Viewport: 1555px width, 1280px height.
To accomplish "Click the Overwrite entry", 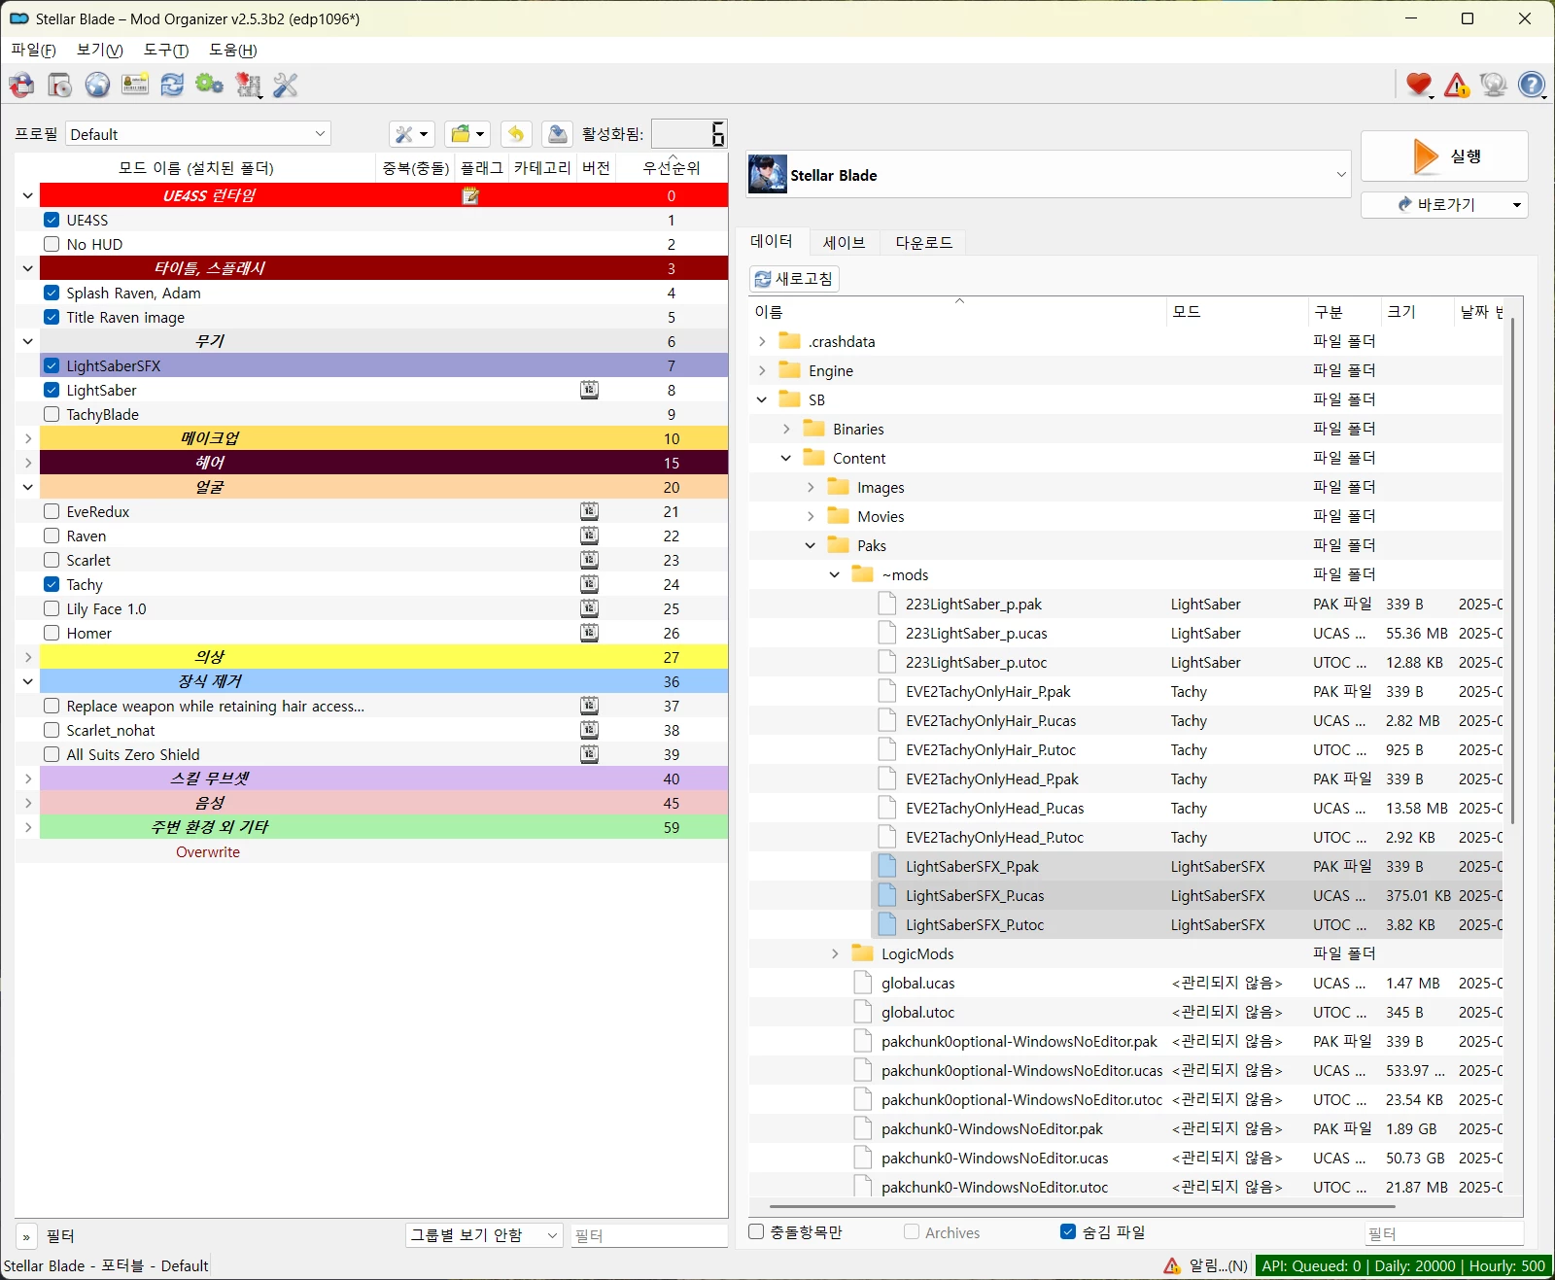I will tap(208, 851).
